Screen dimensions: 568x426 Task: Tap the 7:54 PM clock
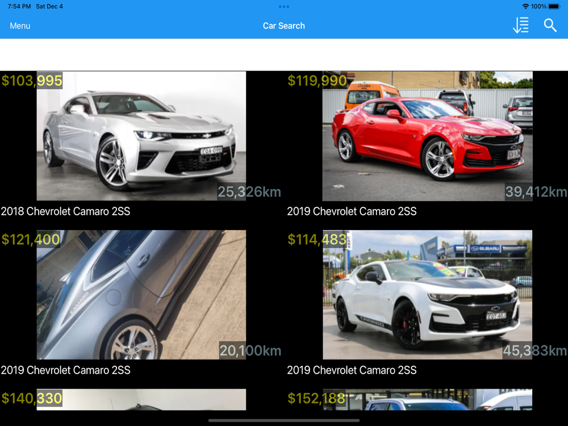tap(19, 6)
